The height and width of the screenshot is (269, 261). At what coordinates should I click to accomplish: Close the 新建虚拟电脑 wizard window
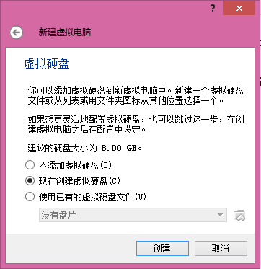pos(239,9)
